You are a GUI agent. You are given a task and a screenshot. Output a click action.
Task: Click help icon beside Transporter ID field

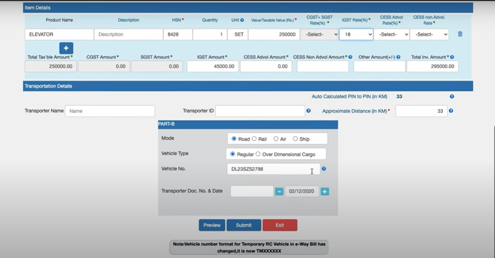tap(309, 111)
